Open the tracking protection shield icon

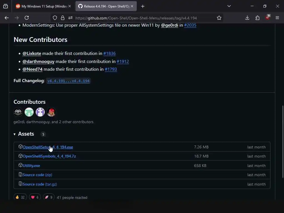[55, 18]
